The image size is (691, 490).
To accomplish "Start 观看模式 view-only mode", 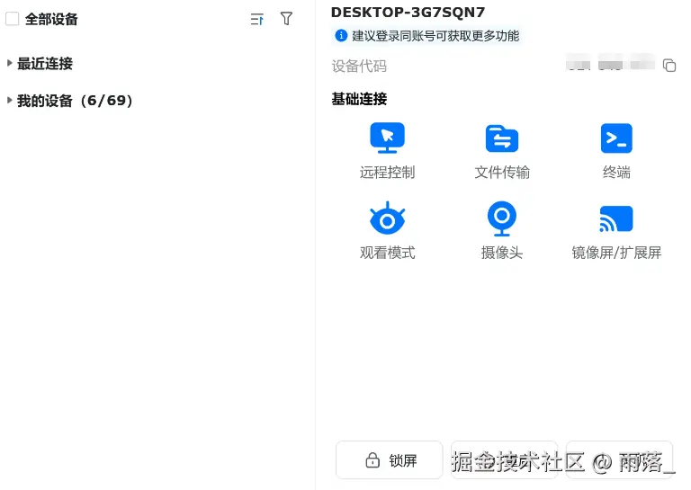I will click(387, 231).
